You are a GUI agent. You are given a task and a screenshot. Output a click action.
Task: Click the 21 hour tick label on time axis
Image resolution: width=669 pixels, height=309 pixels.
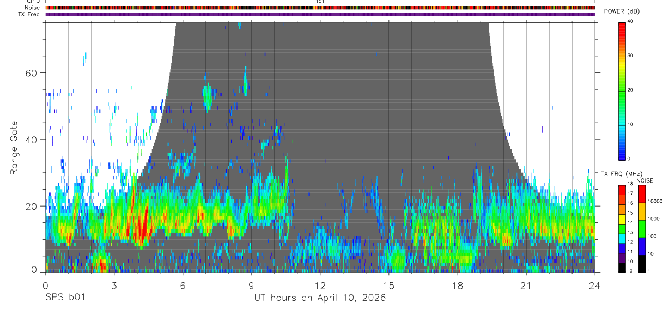[526, 286]
